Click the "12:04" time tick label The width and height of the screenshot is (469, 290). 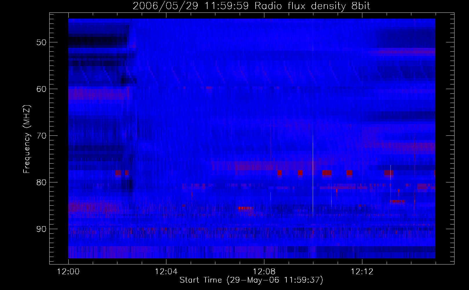[166, 272]
